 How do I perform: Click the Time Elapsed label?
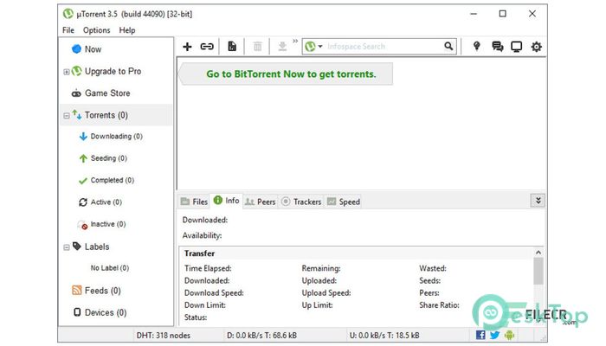click(x=208, y=268)
